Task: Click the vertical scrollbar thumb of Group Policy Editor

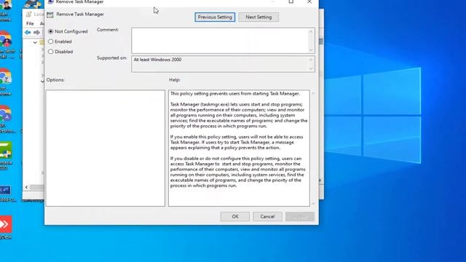Action: pyautogui.click(x=321, y=41)
